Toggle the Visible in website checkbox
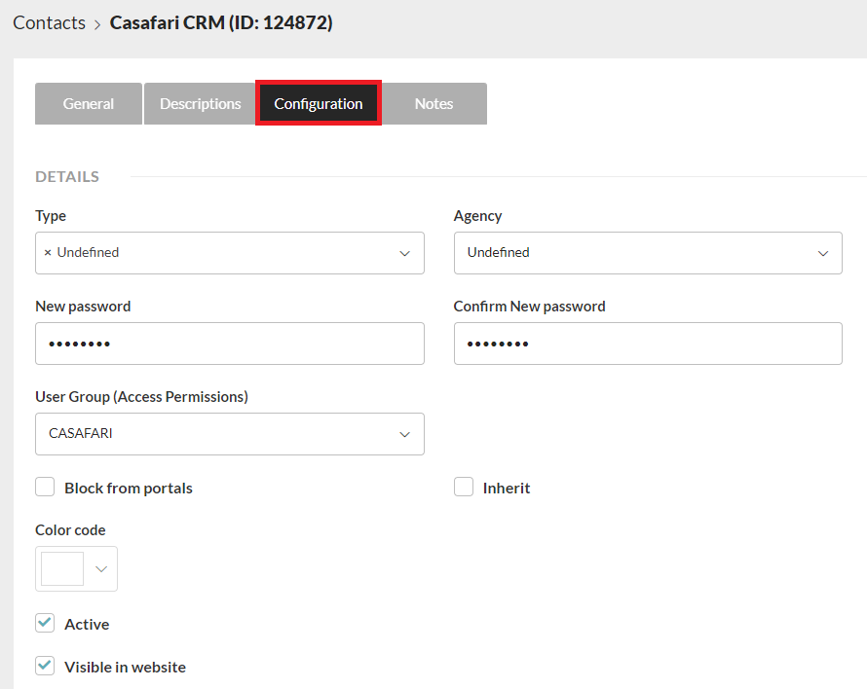 tap(45, 666)
